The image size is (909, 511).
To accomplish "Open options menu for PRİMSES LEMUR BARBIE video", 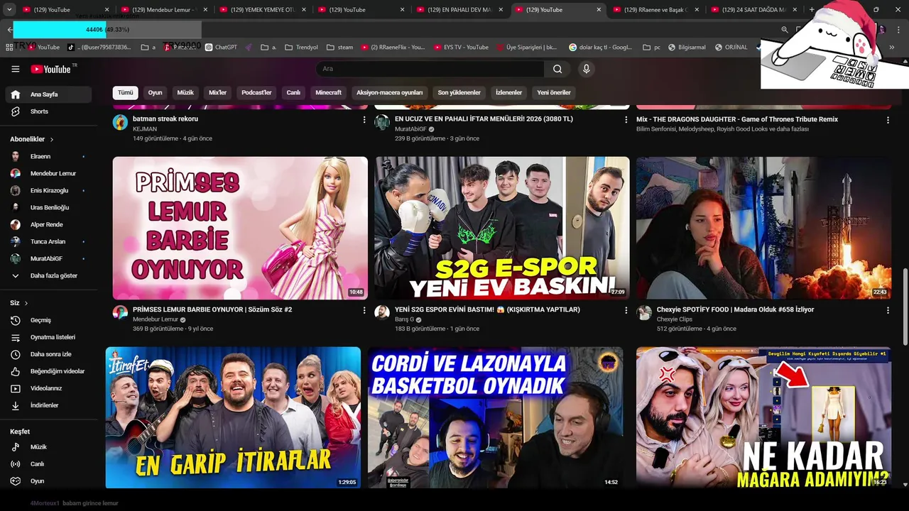I will coord(364,310).
